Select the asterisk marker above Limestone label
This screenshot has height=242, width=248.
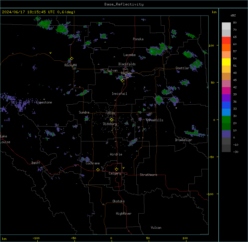44,99
